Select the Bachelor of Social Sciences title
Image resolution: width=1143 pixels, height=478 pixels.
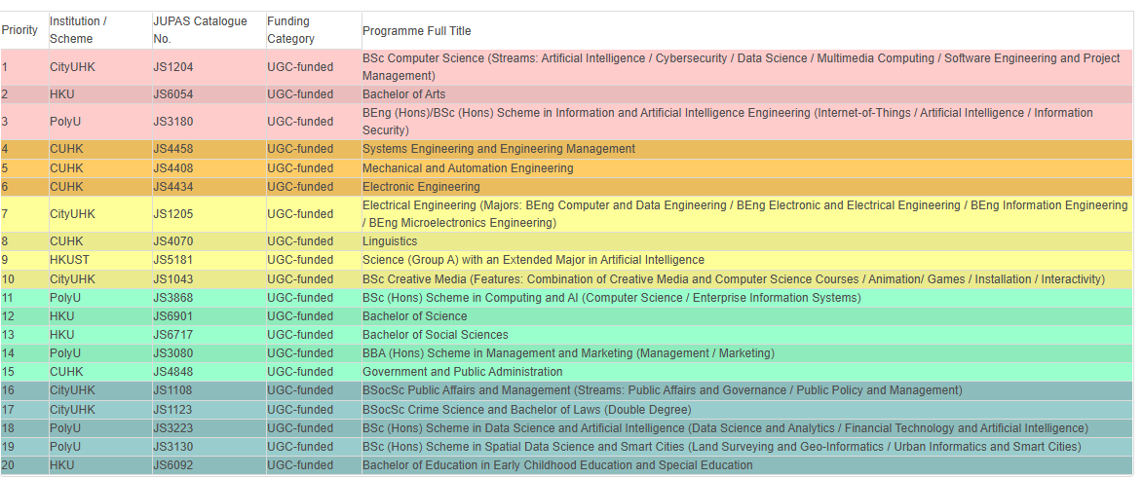436,335
